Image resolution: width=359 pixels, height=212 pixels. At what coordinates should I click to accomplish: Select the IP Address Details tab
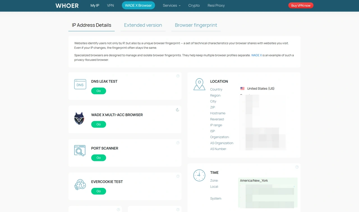(92, 25)
